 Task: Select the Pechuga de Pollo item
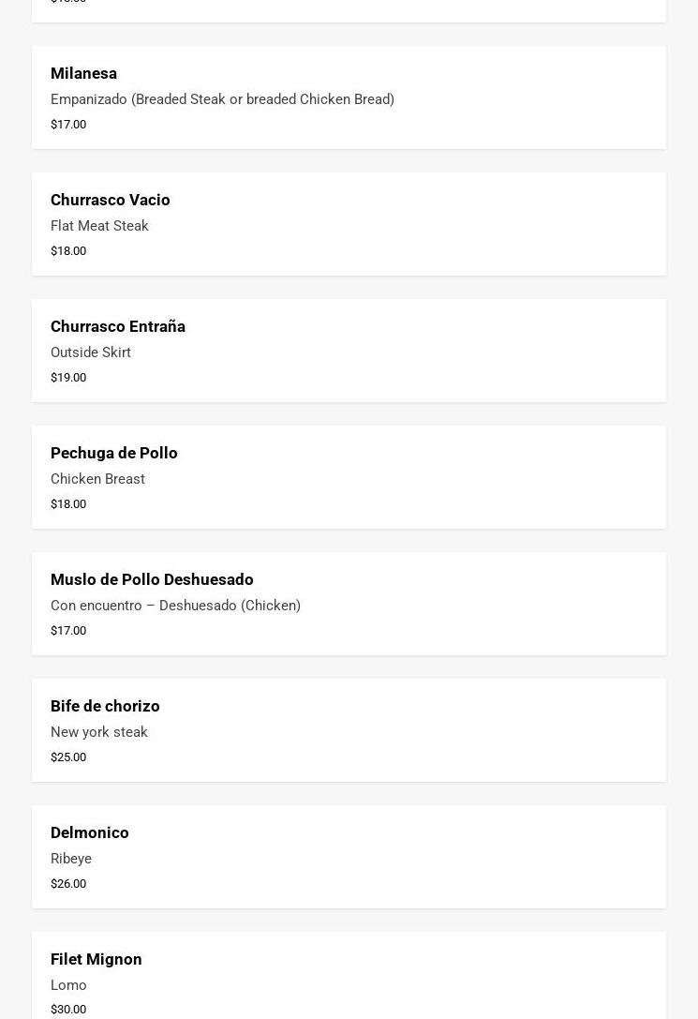coord(349,477)
